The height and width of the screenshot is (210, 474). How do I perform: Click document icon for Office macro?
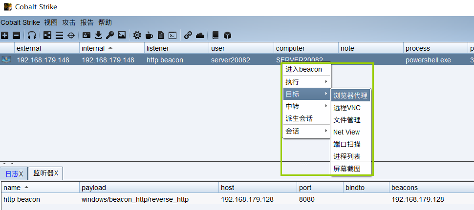(161, 36)
